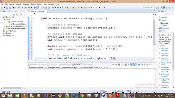
Task: Open the Project menu
Action: [x=40, y=4]
